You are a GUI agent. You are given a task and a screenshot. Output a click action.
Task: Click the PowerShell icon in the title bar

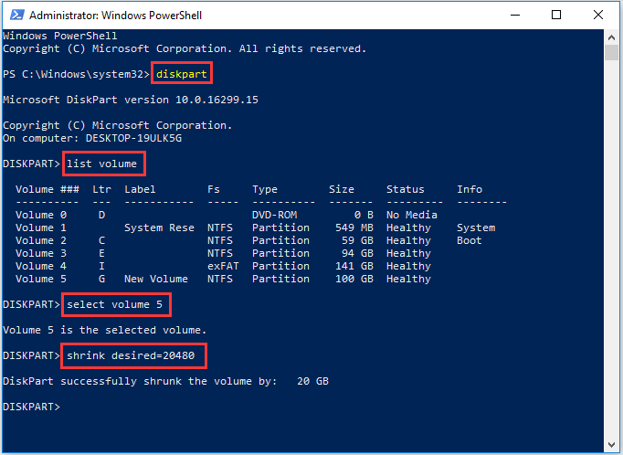click(16, 16)
